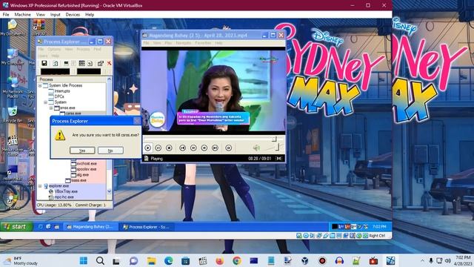
Task: Click the My Documents desktop icon
Action: [x=13, y=28]
